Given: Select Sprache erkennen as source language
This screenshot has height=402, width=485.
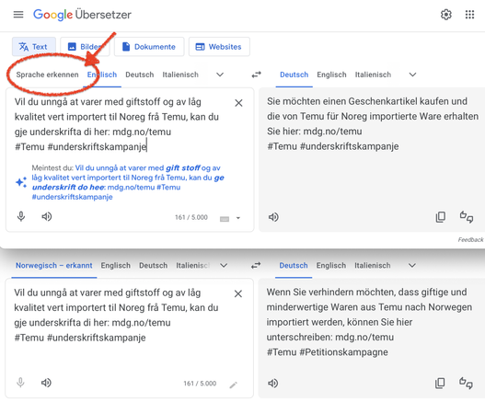Looking at the screenshot, I should [47, 75].
